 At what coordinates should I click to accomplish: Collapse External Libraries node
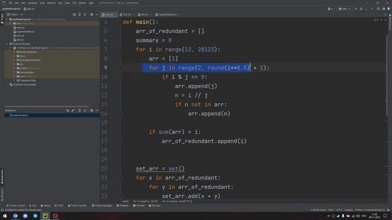tap(7, 44)
